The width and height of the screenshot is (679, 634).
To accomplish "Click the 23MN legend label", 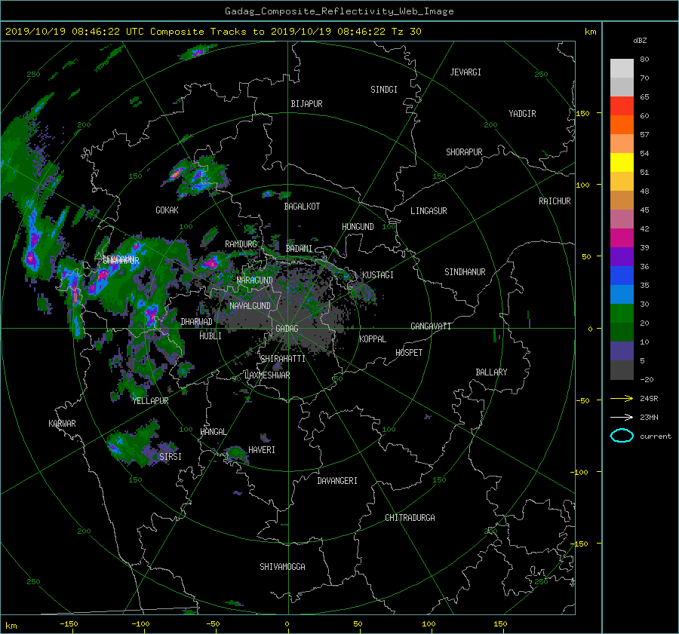I will click(x=649, y=417).
